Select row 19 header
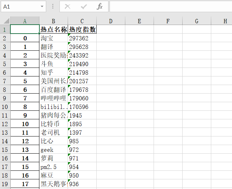The width and height of the screenshot is (232, 189). [5, 183]
